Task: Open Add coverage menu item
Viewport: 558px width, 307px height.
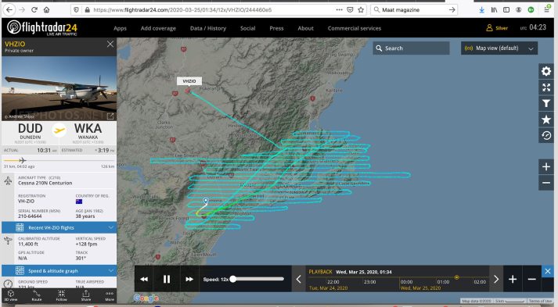Action: pos(158,28)
